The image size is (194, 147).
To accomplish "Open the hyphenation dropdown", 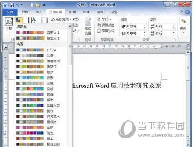I will (76, 31).
